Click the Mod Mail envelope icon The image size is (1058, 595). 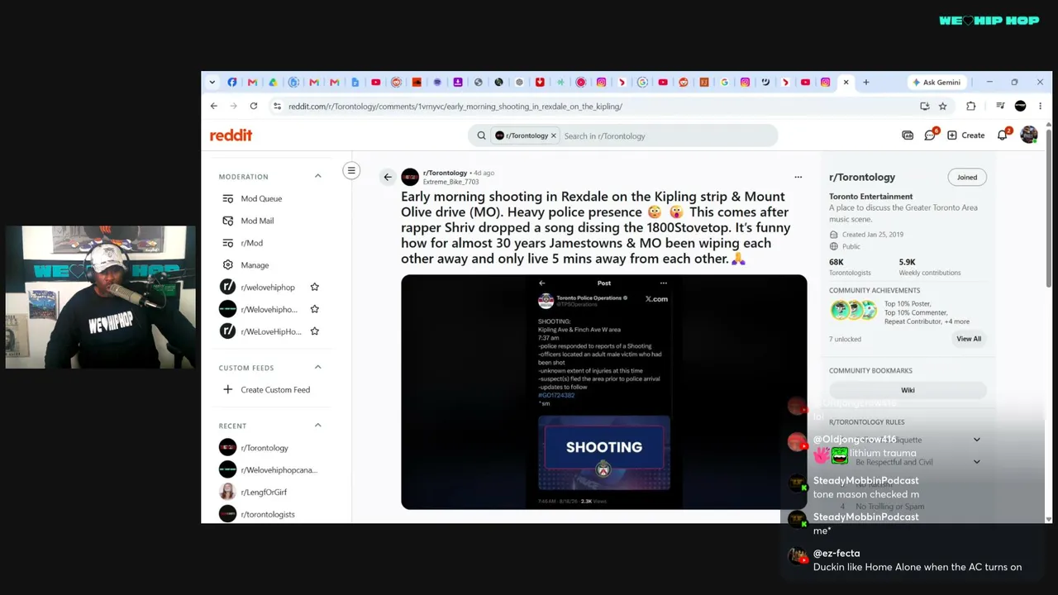pyautogui.click(x=228, y=221)
